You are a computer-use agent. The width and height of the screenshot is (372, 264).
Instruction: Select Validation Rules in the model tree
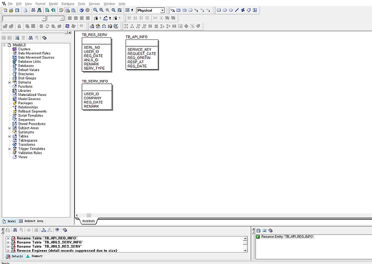pyautogui.click(x=30, y=153)
